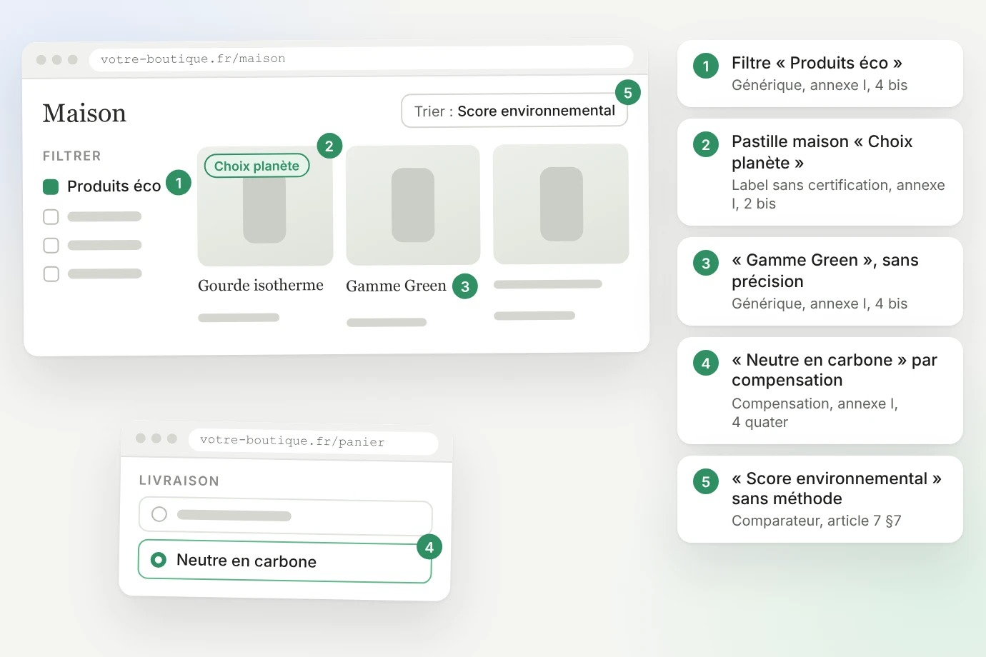This screenshot has width=986, height=657.
Task: Click the Gamme Green product name
Action: click(396, 286)
